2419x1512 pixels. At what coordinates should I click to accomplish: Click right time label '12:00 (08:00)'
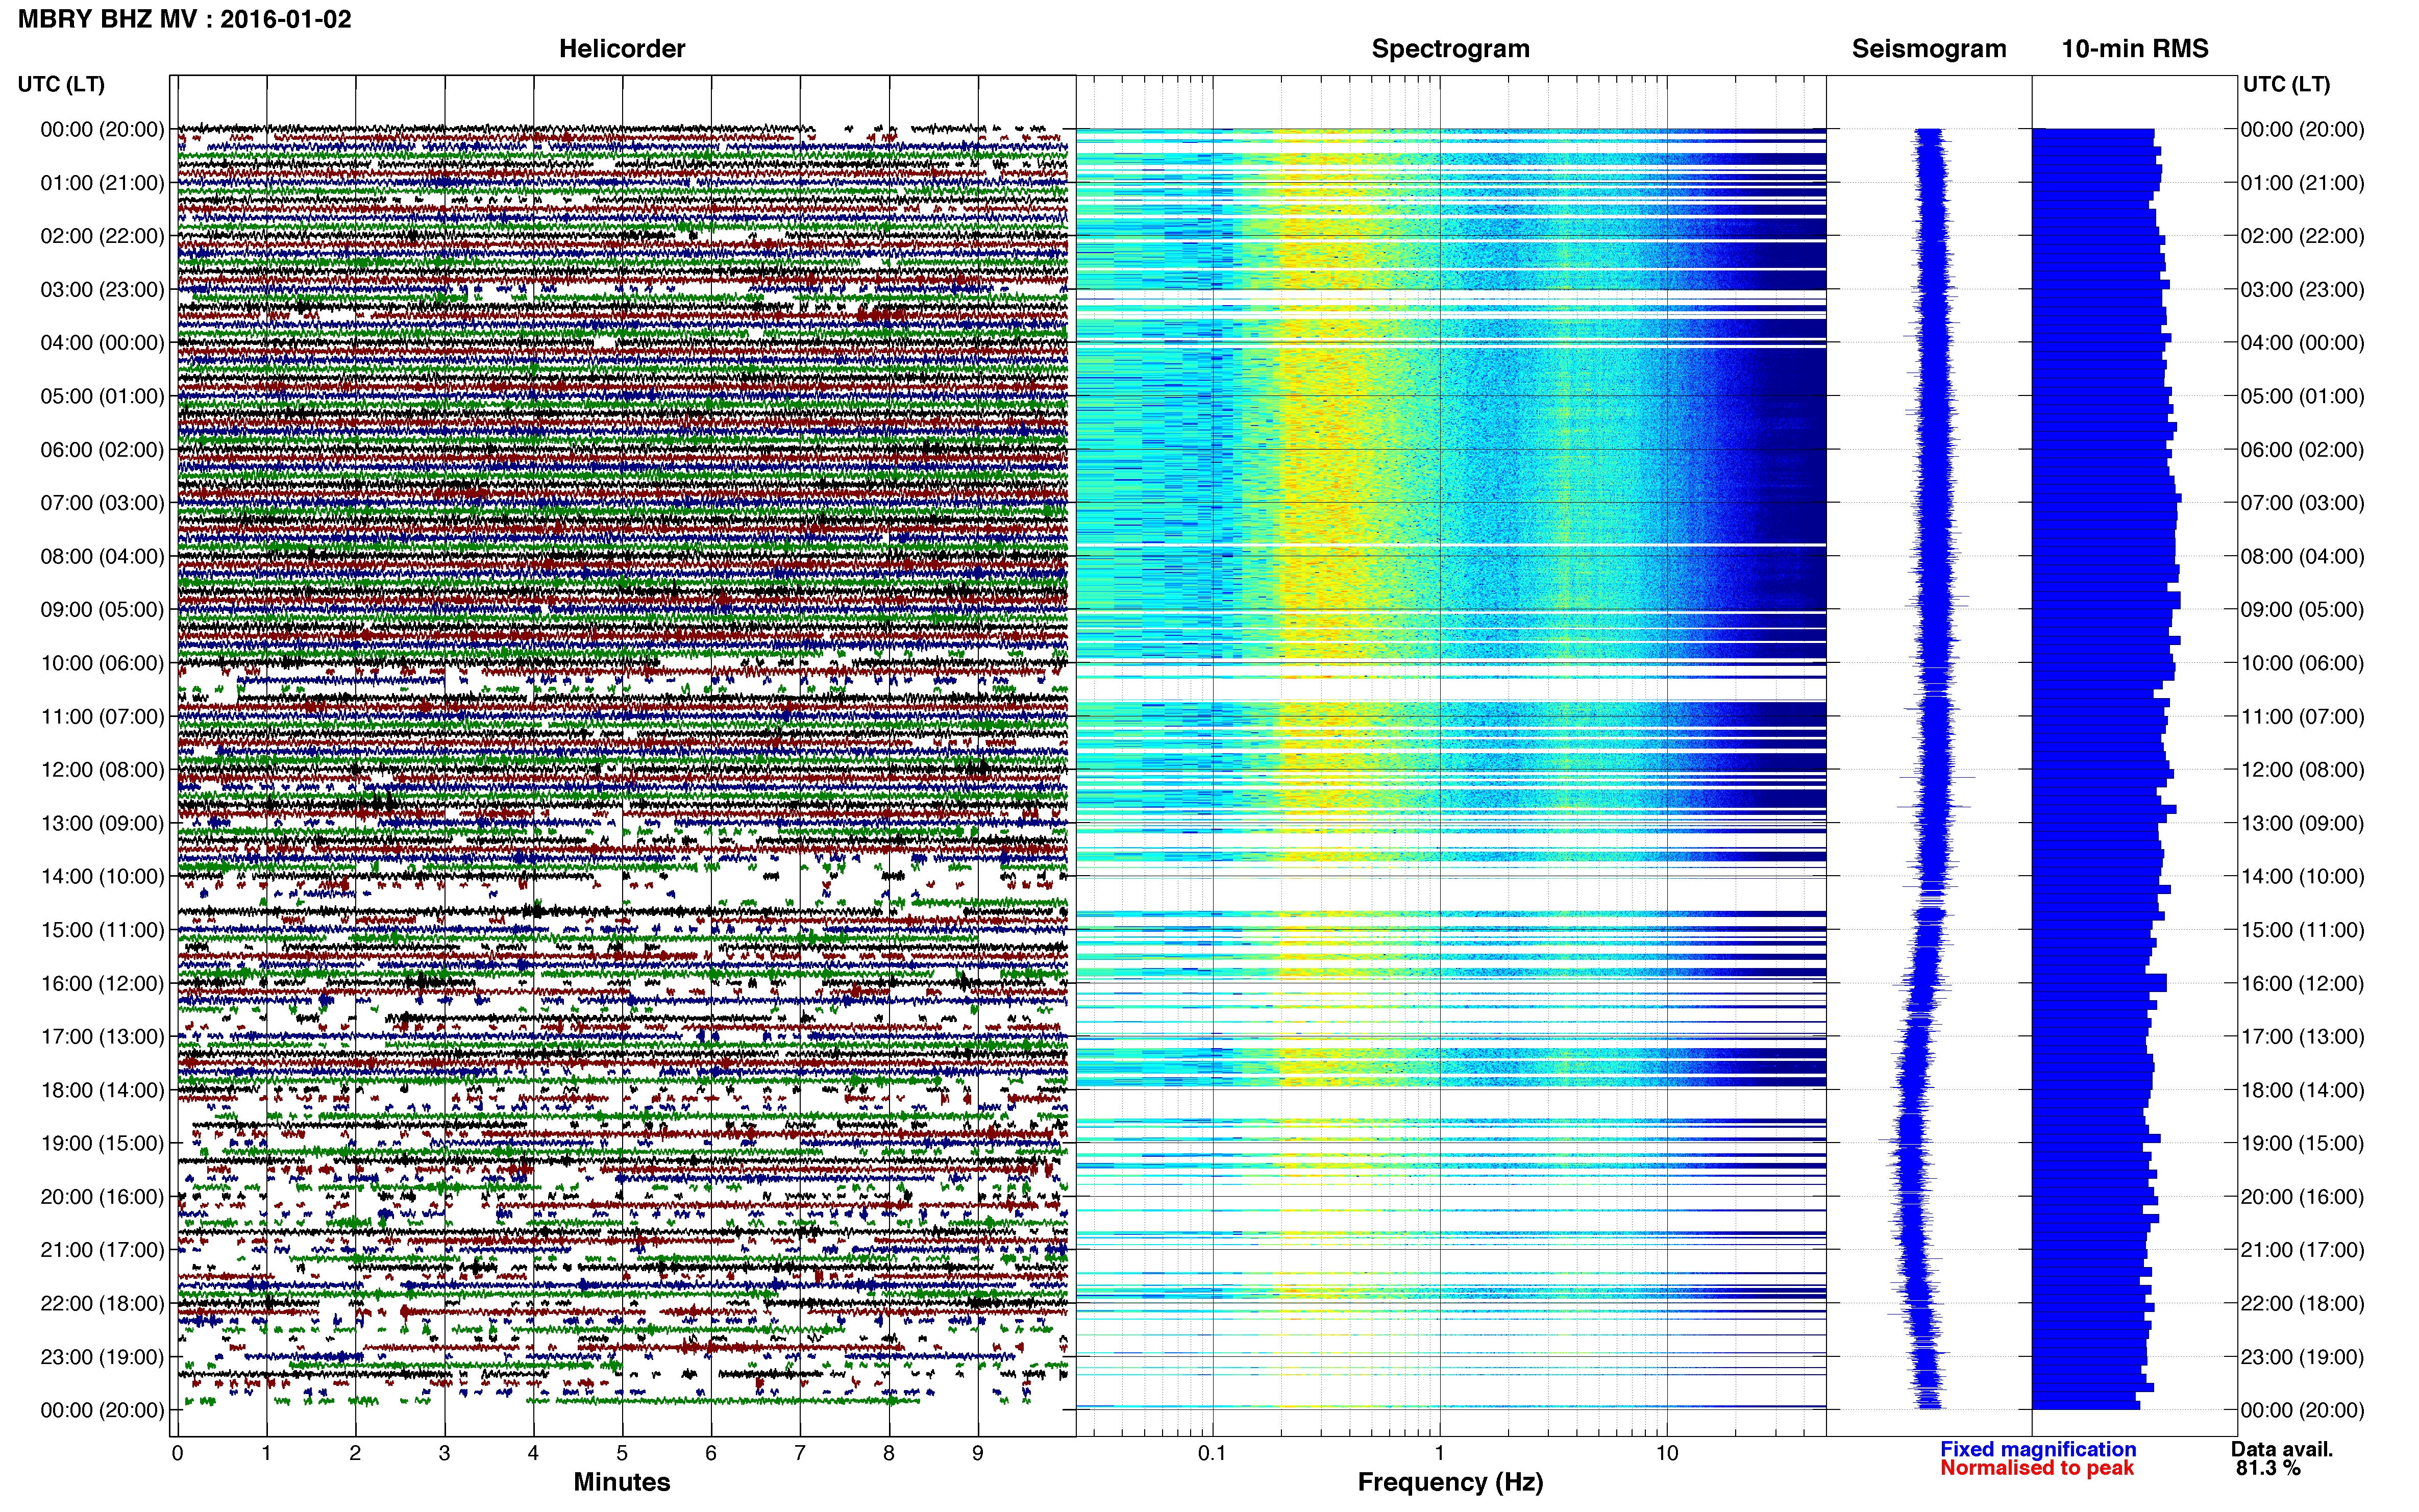(x=2303, y=770)
